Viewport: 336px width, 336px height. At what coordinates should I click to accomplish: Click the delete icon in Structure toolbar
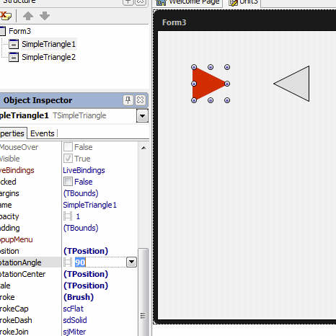pyautogui.click(x=5, y=16)
